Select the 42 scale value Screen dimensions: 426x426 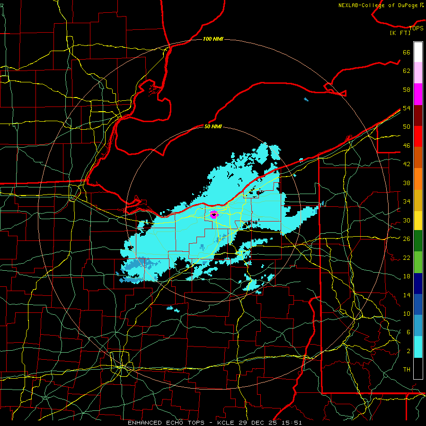click(x=407, y=164)
